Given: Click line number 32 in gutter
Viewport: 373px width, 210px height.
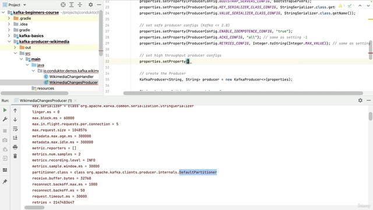Looking at the screenshot, I should click(107, 61).
